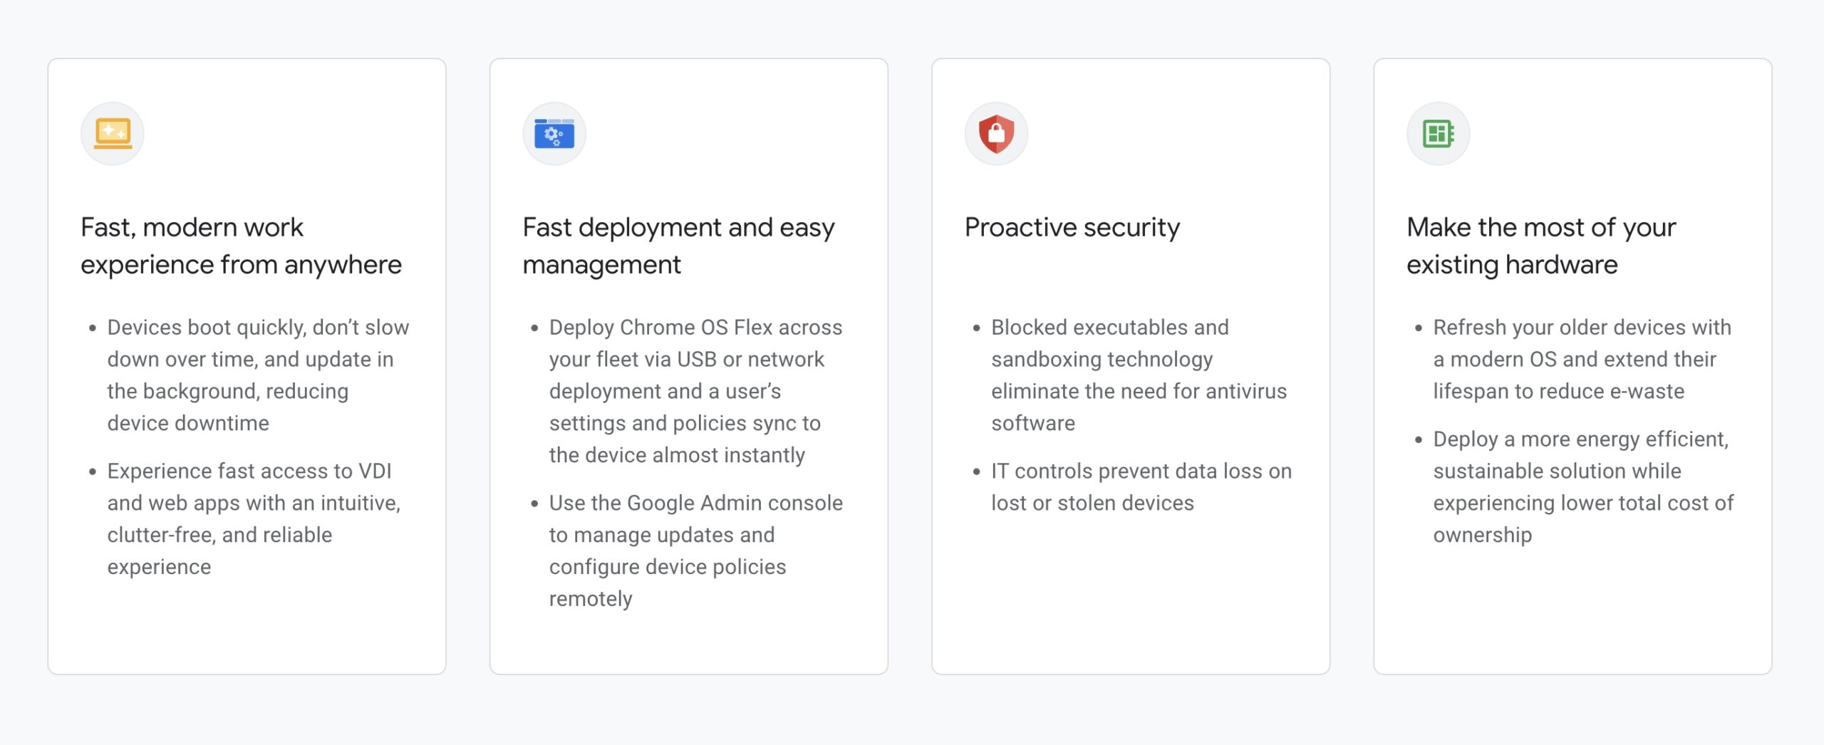Click 'Make the most of your existing hardware' heading
The height and width of the screenshot is (745, 1824).
(x=1540, y=246)
